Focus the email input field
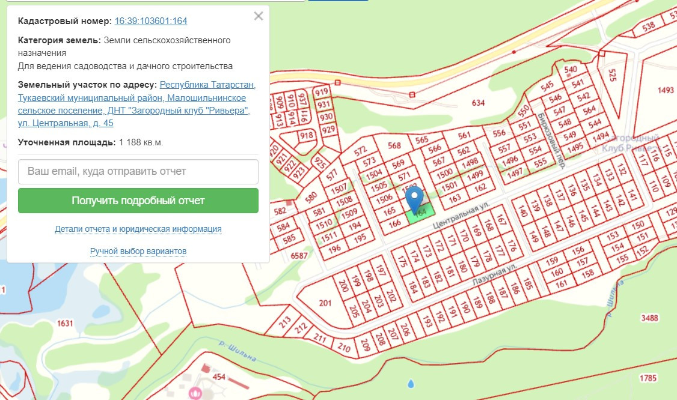The height and width of the screenshot is (400, 677). pyautogui.click(x=138, y=172)
